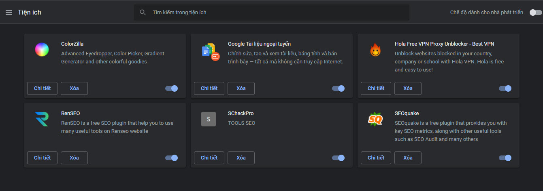Click the SCheckPro gray S icon

tap(209, 119)
